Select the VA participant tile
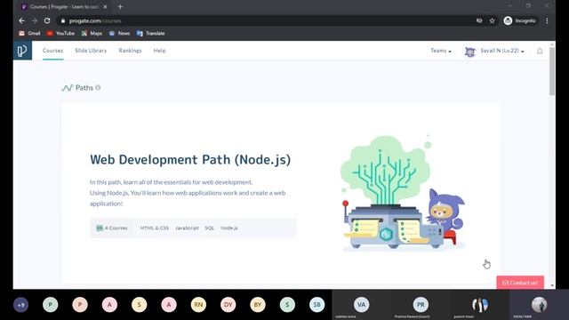The height and width of the screenshot is (320, 569). (361, 305)
